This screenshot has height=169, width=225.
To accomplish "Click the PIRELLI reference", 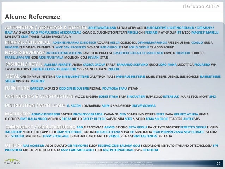I will point(133,32).
